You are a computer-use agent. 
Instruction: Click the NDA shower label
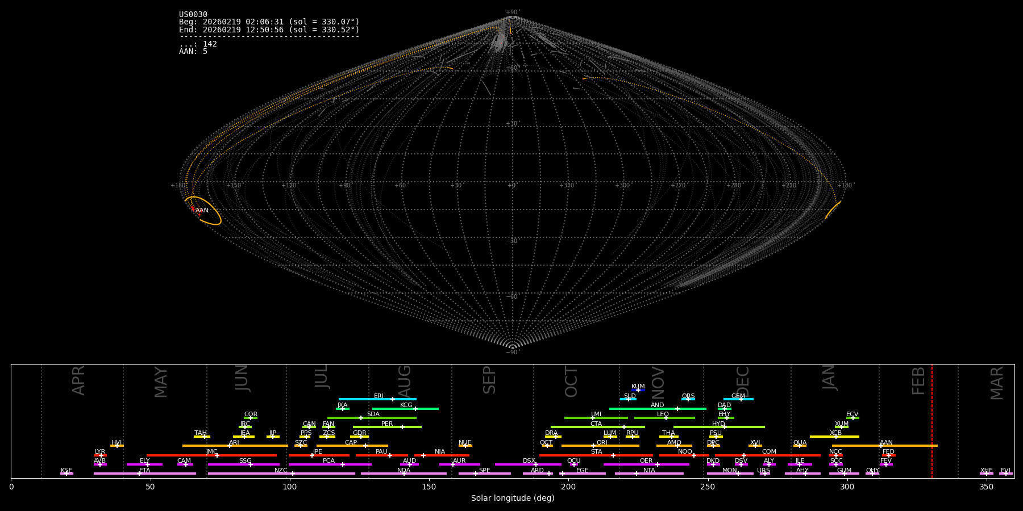pyautogui.click(x=404, y=471)
